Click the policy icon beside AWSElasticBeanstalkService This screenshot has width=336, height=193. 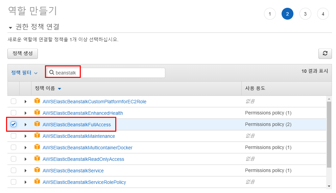point(37,170)
